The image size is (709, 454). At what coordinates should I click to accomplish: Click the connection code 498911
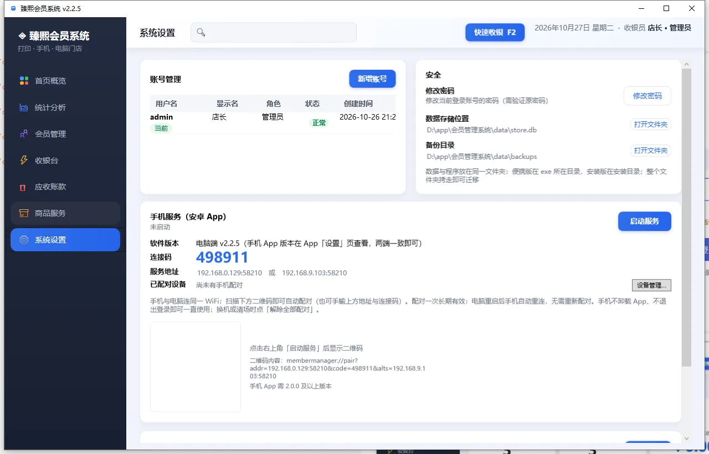[x=222, y=257]
